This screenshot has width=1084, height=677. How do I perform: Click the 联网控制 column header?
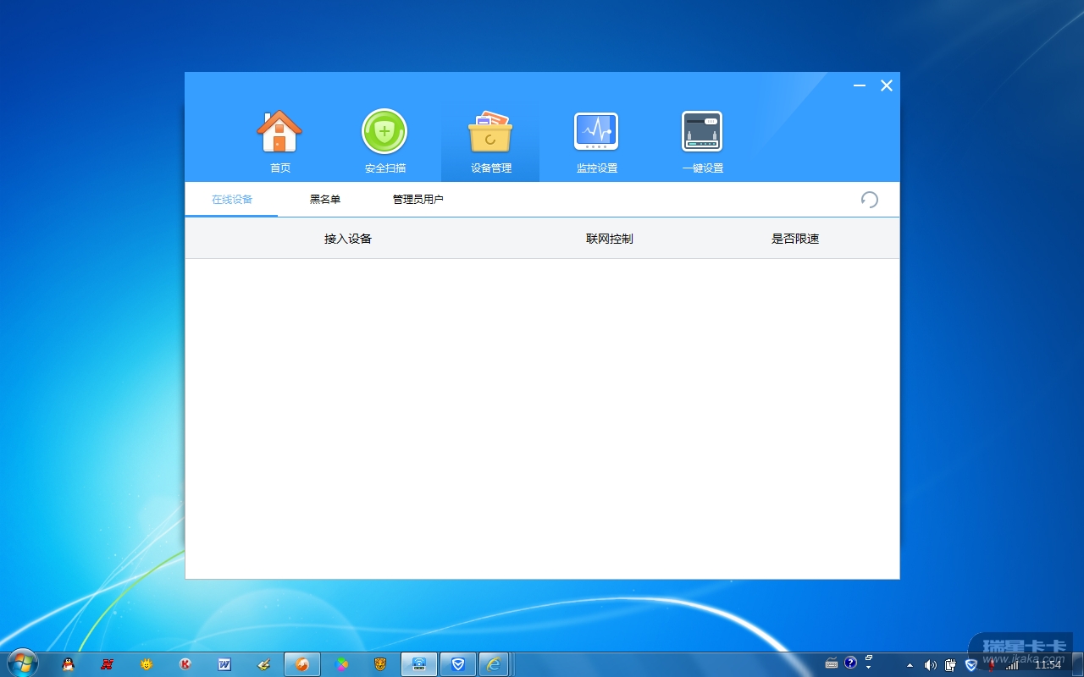point(609,239)
